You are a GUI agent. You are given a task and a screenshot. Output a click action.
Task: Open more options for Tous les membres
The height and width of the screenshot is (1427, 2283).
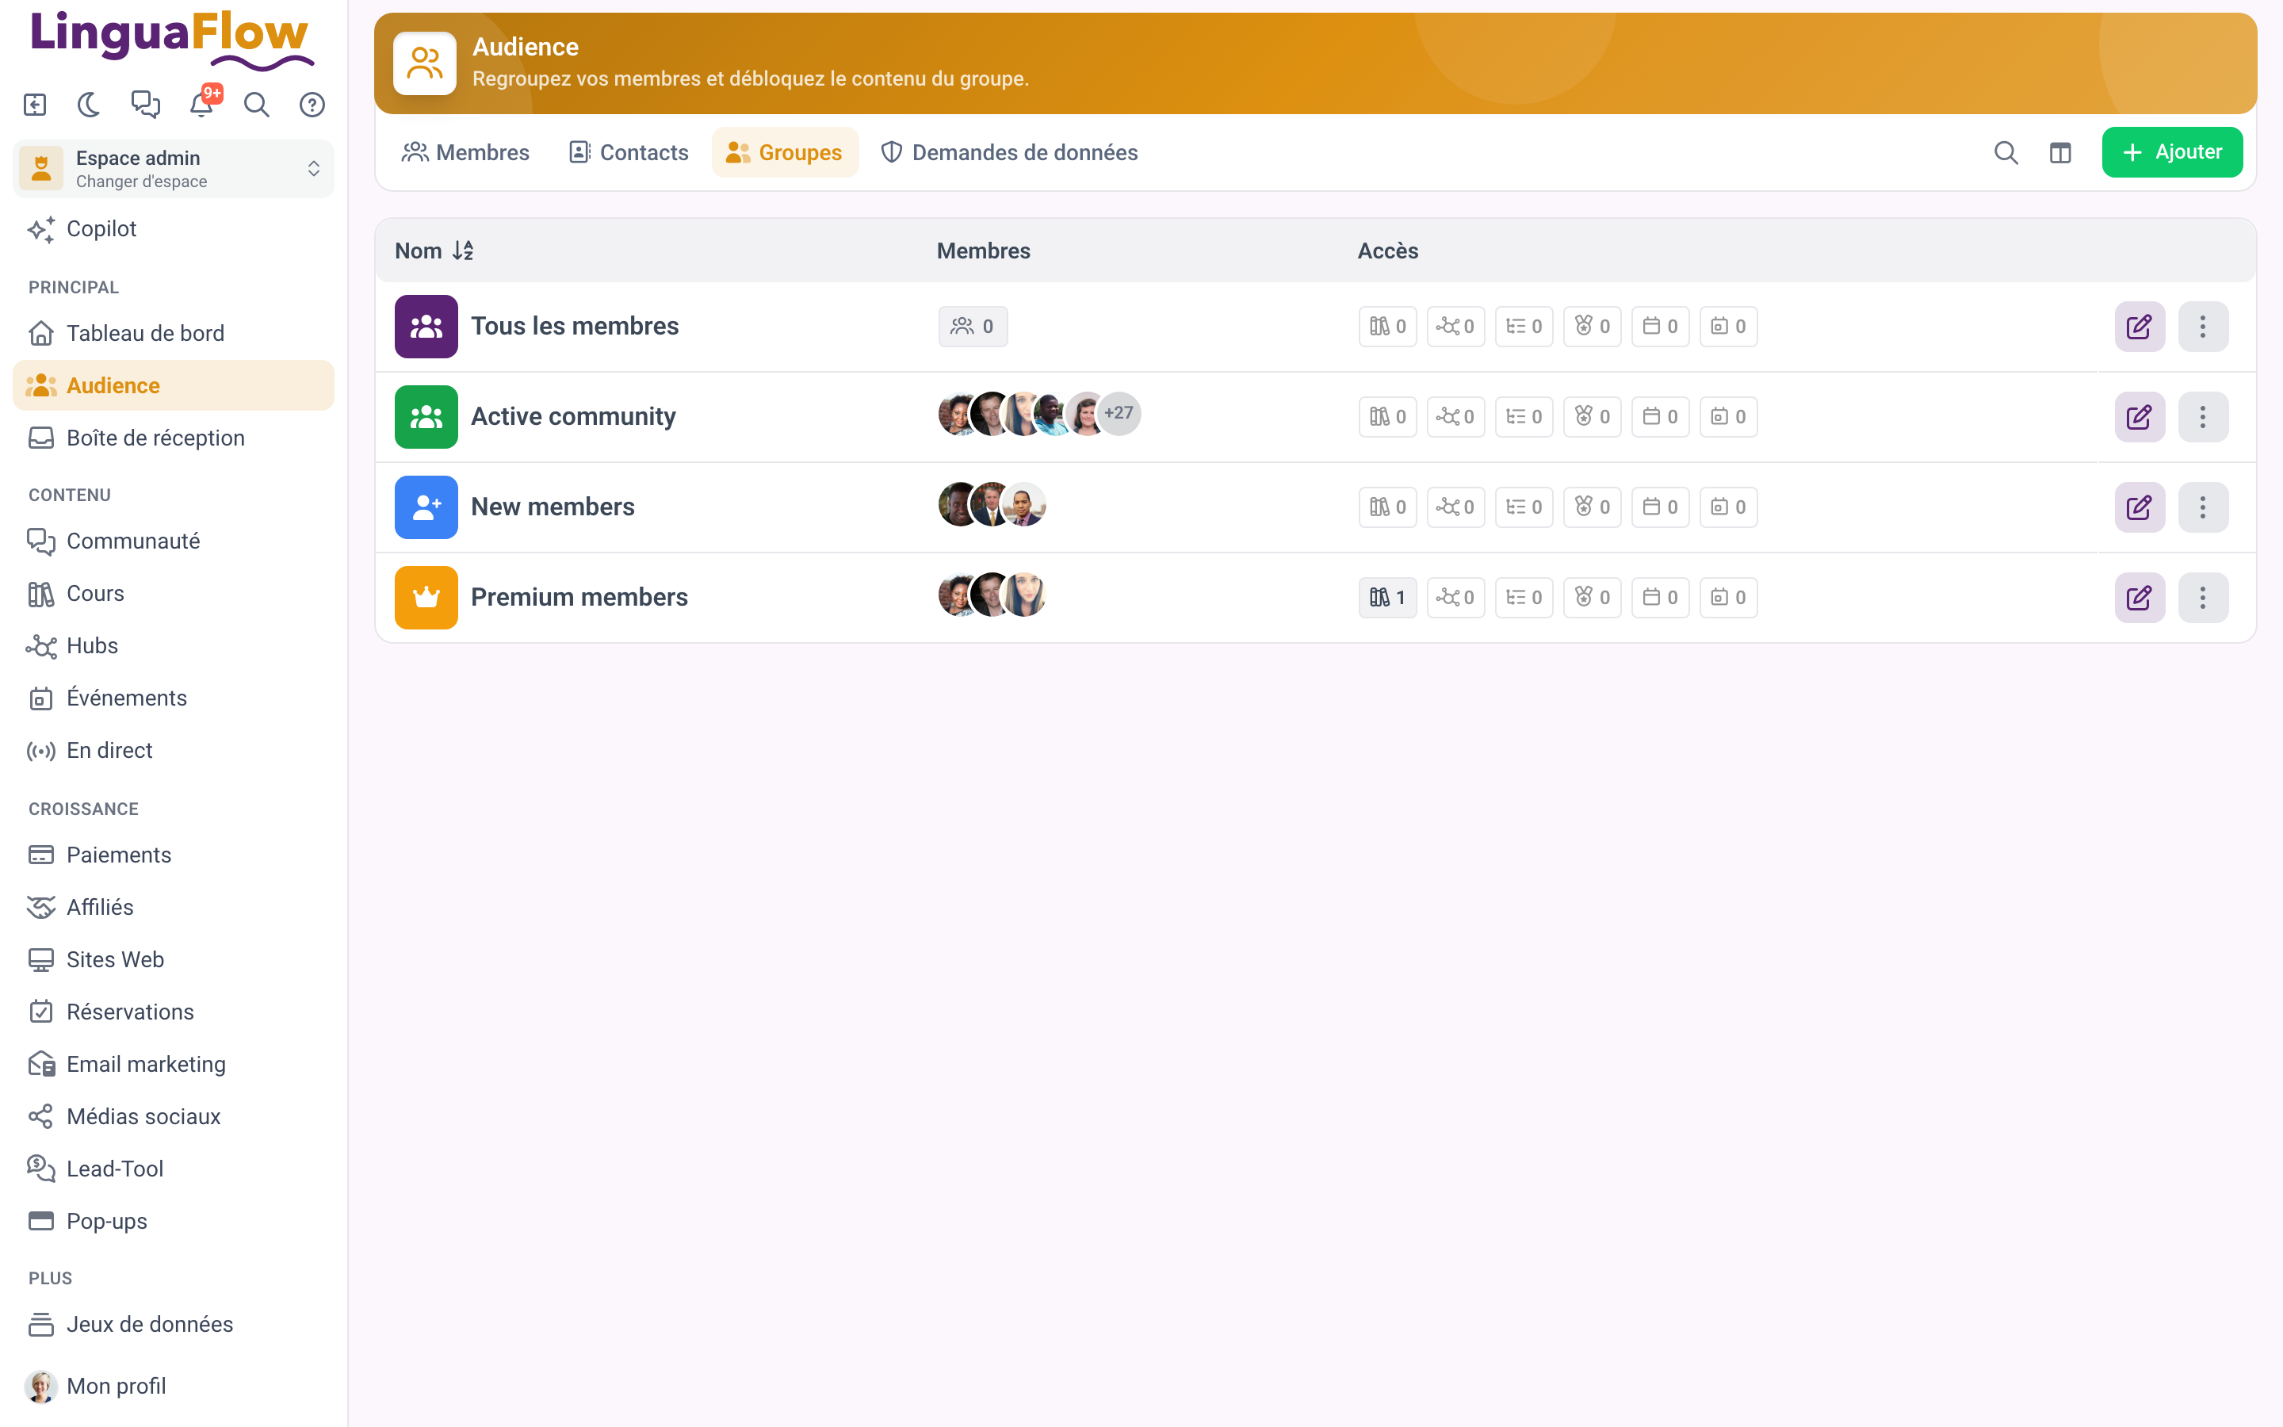coord(2203,327)
